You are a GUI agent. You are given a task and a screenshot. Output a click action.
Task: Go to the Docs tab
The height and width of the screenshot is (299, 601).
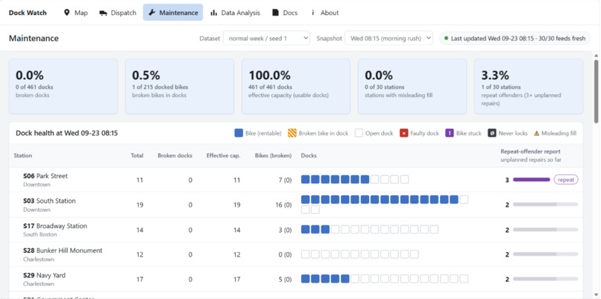285,13
